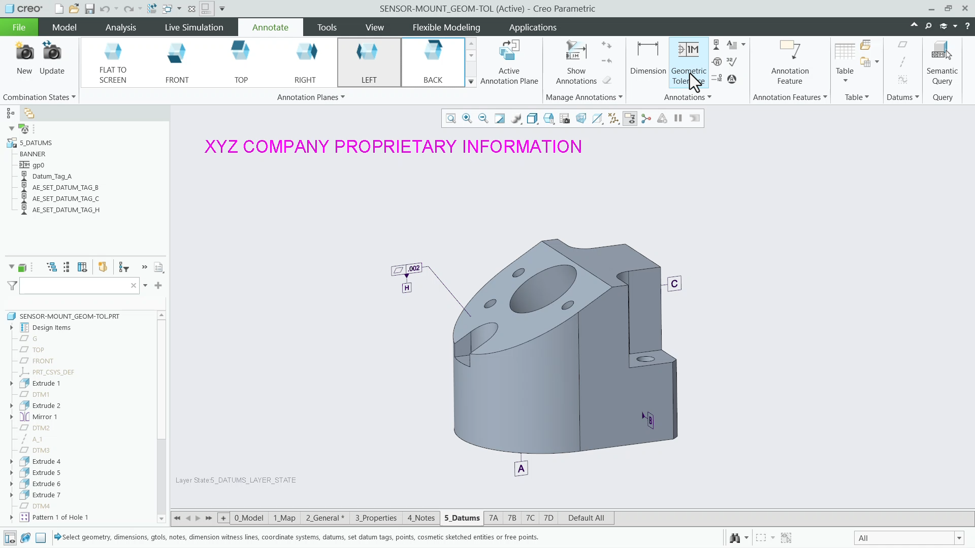The height and width of the screenshot is (548, 975).
Task: Open the Semantic Query tool
Action: (x=942, y=62)
